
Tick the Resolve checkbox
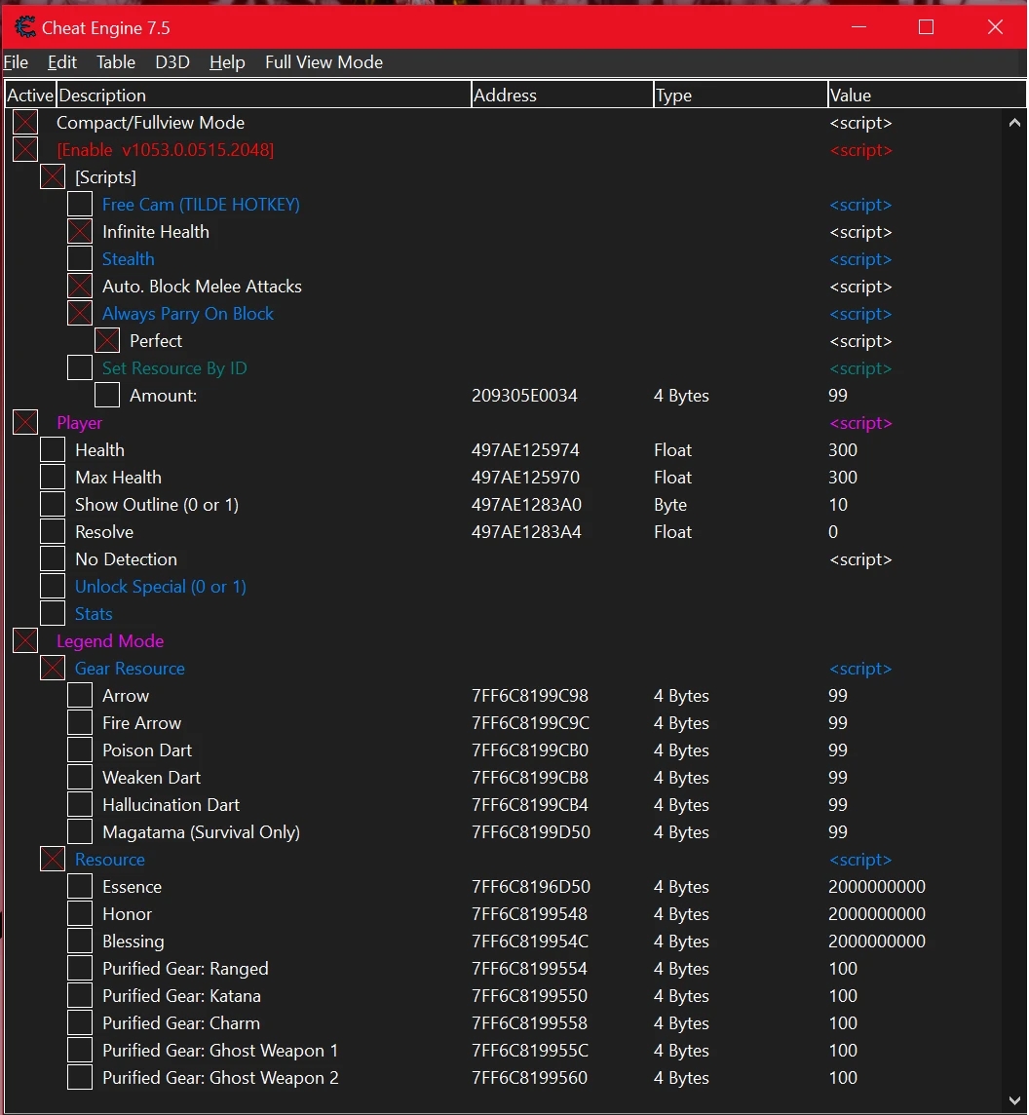point(53,532)
